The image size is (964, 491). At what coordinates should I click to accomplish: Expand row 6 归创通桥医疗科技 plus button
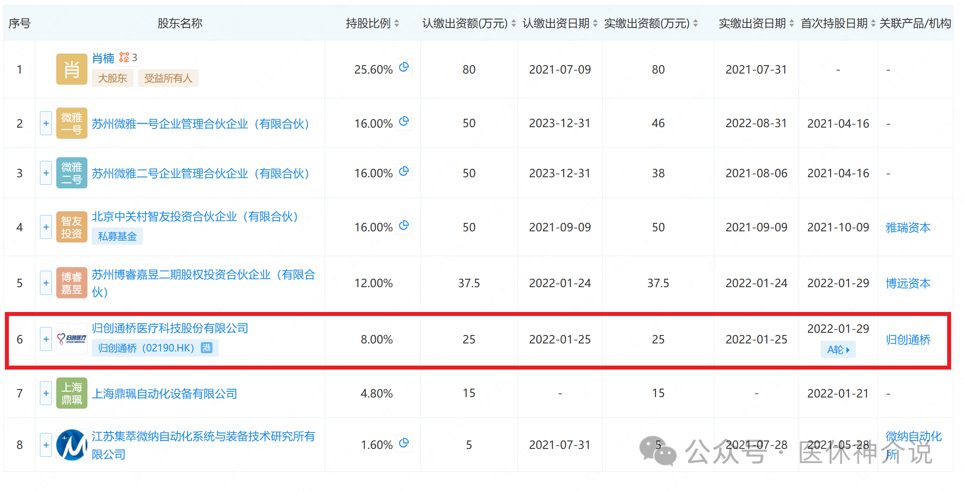point(46,339)
